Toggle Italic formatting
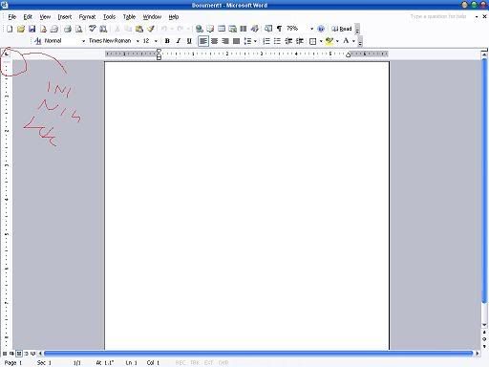489x367 pixels. click(178, 41)
